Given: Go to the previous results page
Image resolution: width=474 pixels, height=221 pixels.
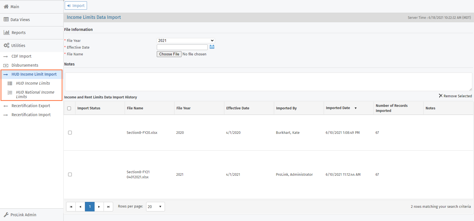Looking at the screenshot, I should click(x=80, y=207).
